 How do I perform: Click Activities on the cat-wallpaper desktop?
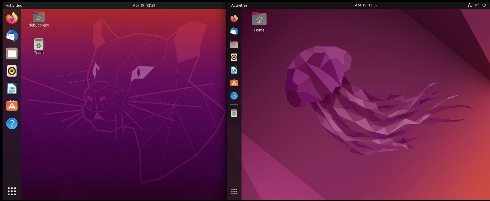[x=14, y=6]
